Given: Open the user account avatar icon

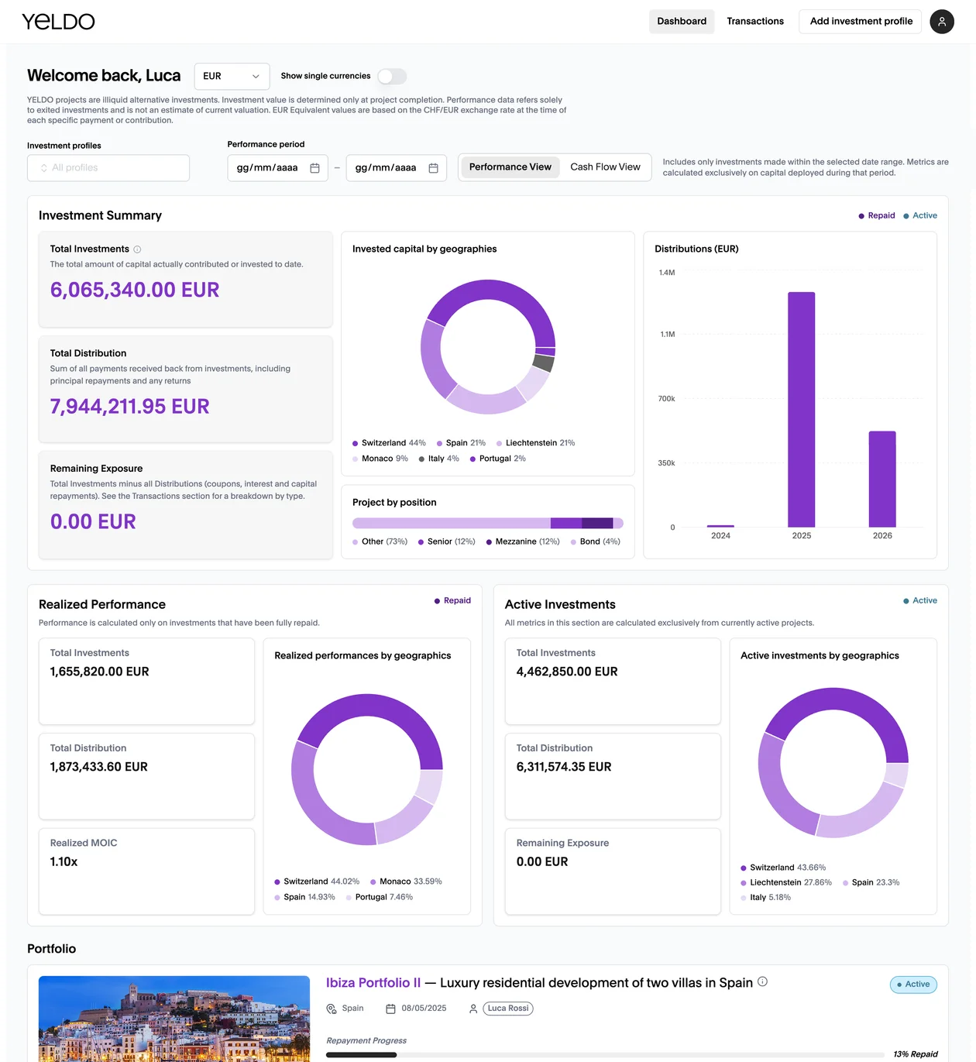Looking at the screenshot, I should coord(942,22).
